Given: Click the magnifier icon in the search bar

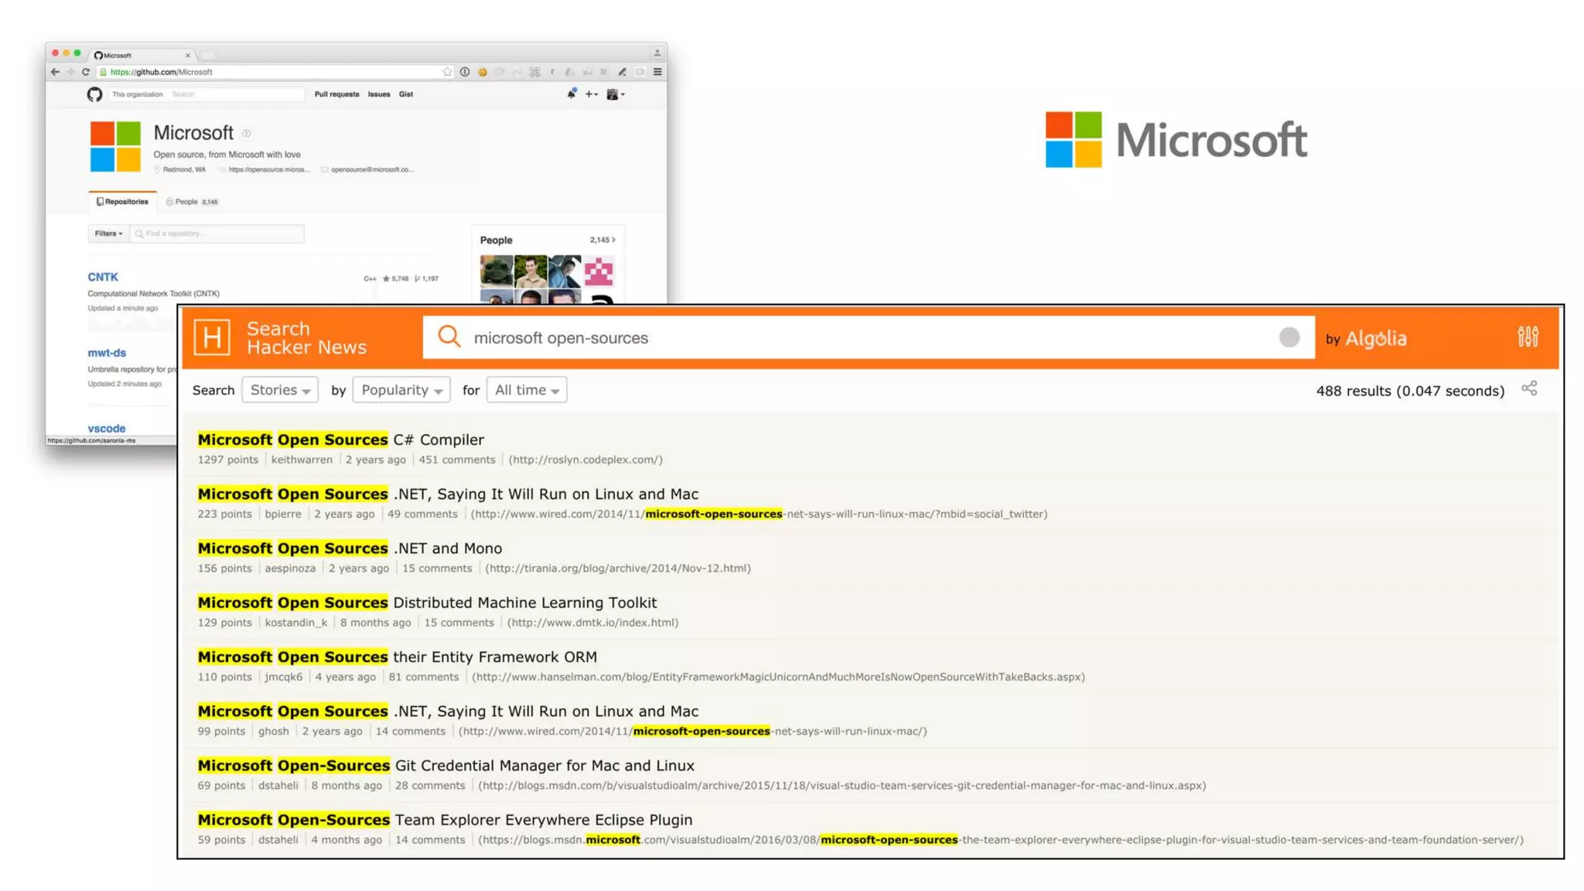Looking at the screenshot, I should click(449, 336).
